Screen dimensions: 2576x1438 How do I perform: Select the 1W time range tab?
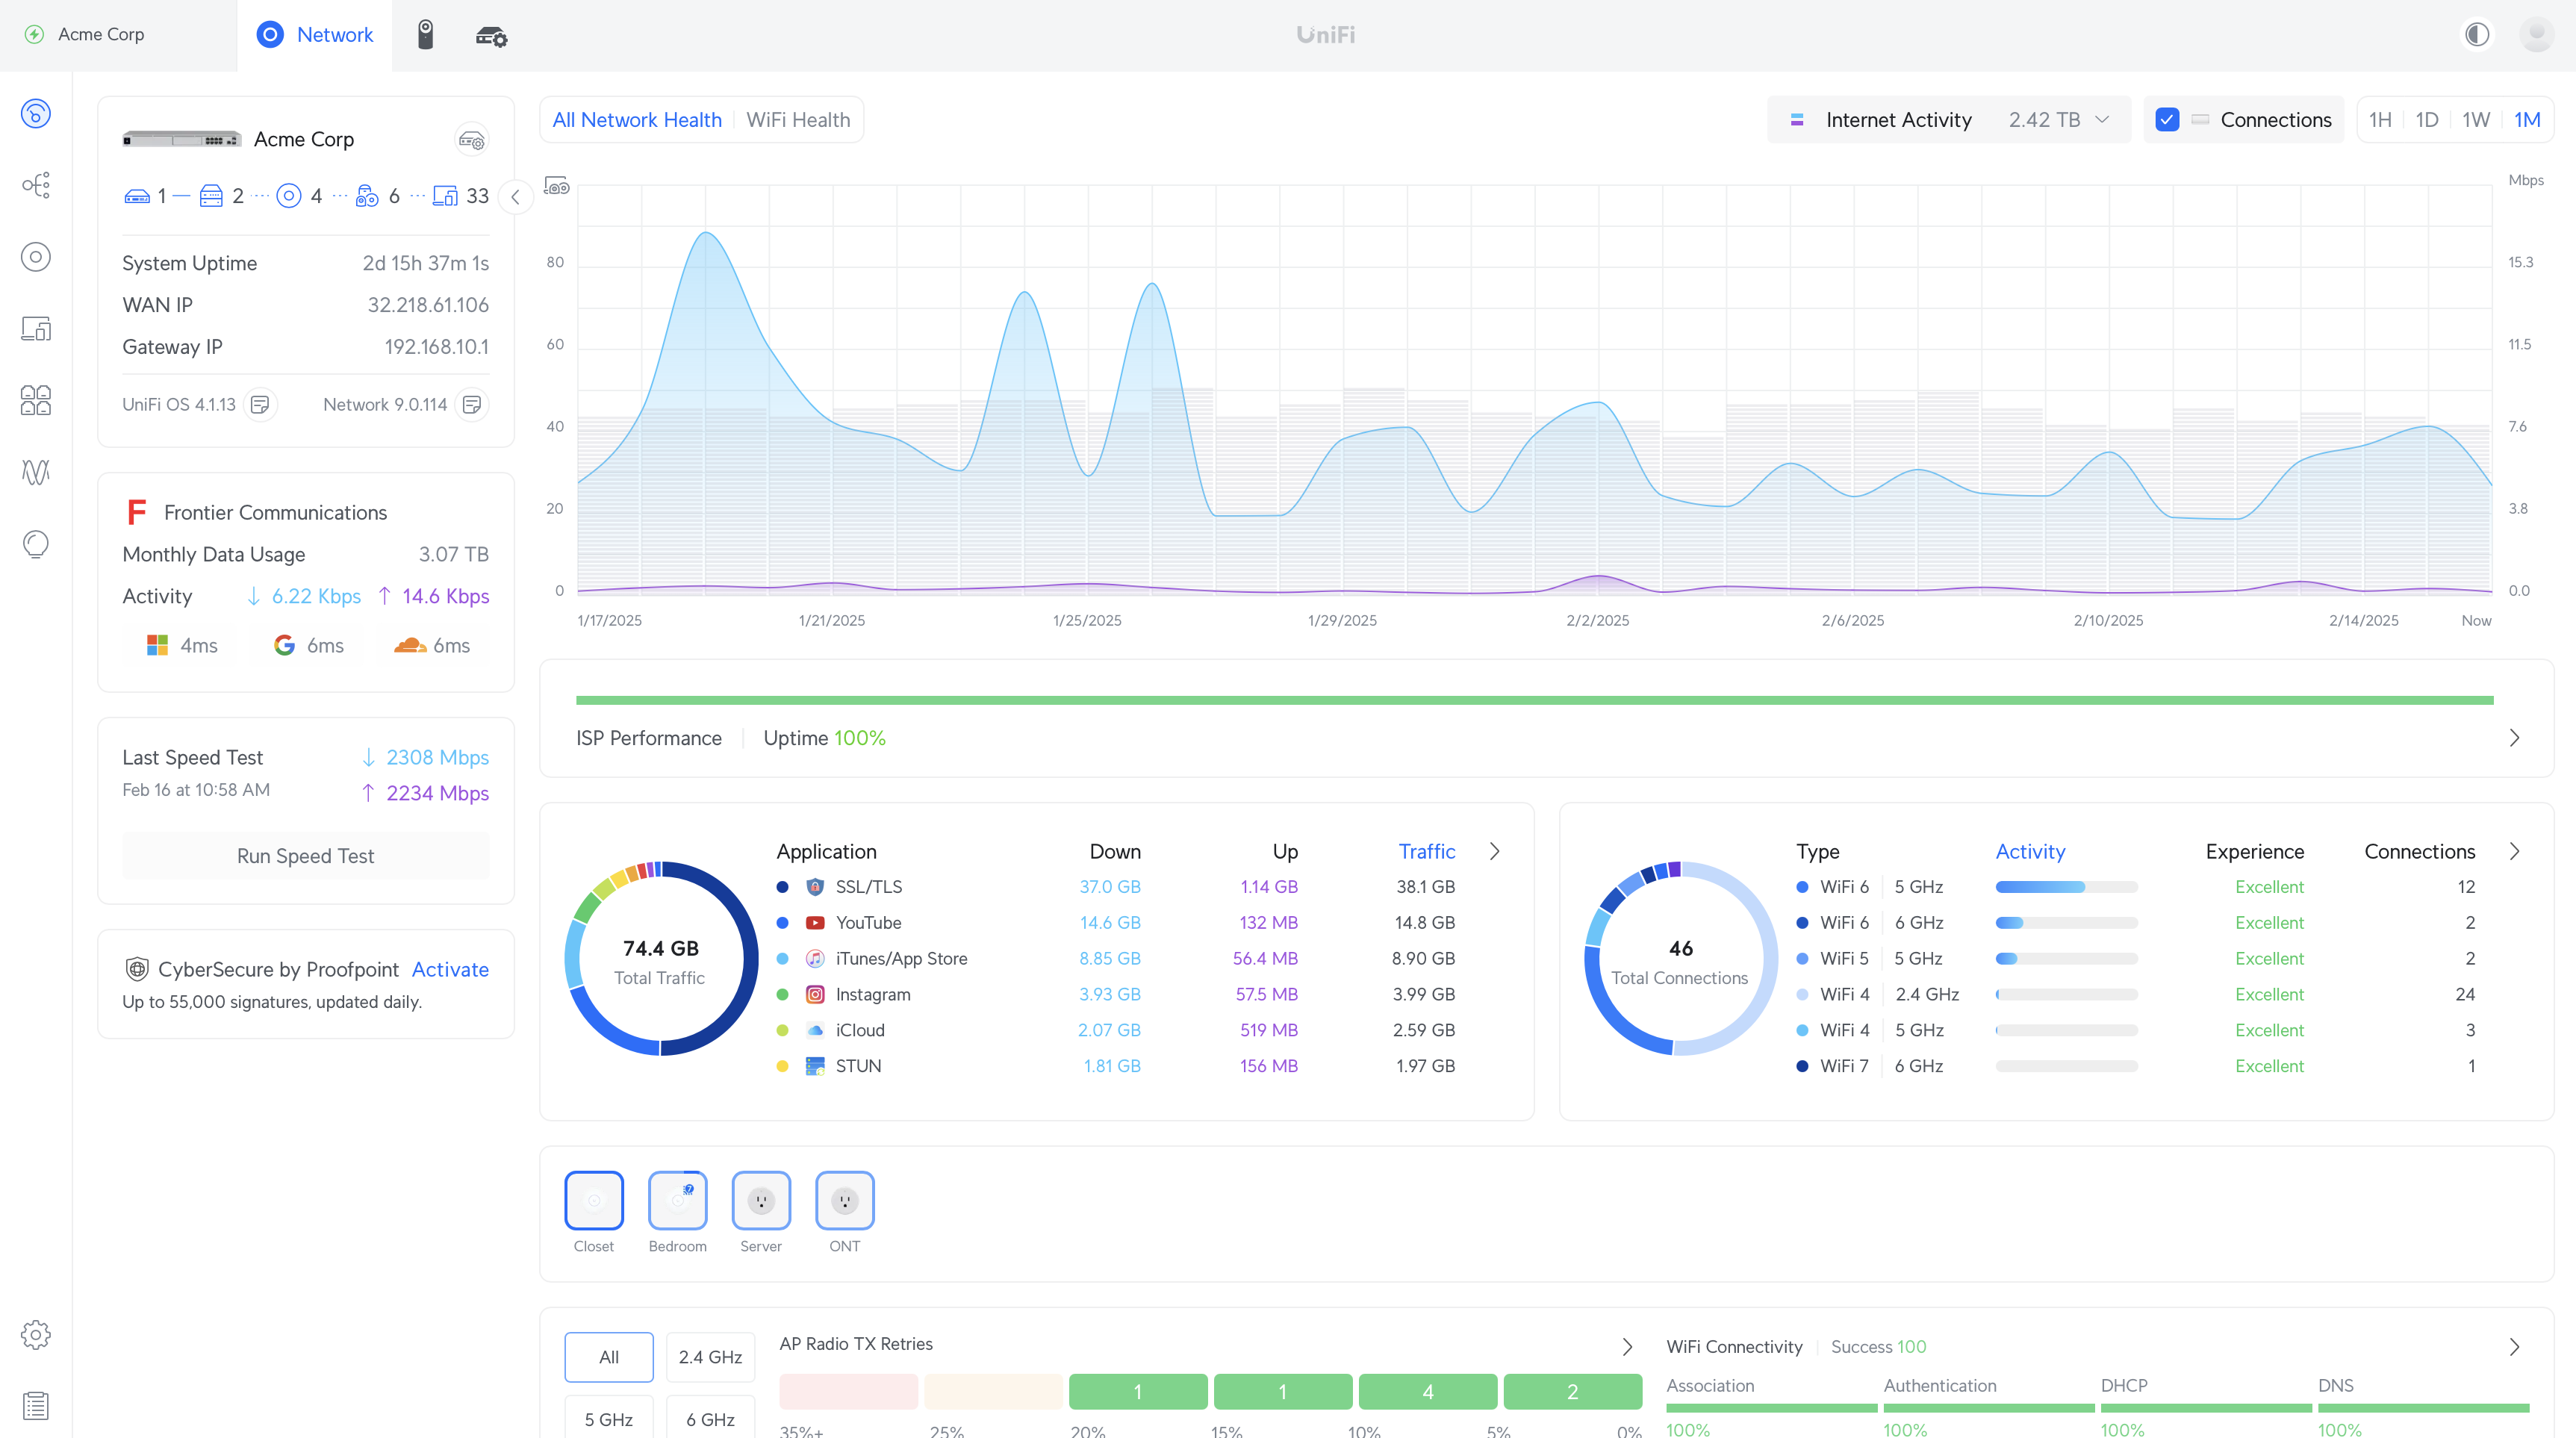[2475, 120]
